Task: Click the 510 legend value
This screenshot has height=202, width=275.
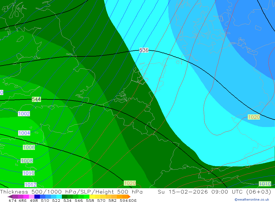Action: 45,201
